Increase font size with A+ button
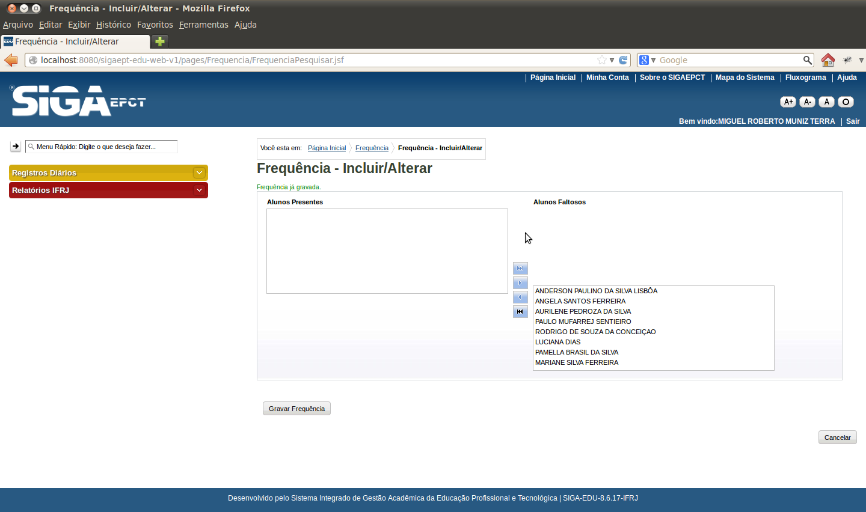Viewport: 866px width, 512px height. (788, 102)
